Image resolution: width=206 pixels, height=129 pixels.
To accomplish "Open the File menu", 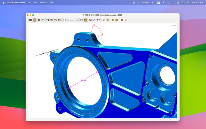I will click(29, 3).
